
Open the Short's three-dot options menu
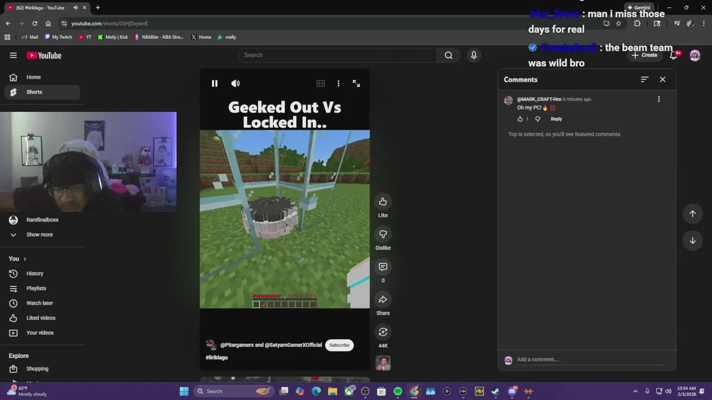pyautogui.click(x=338, y=83)
